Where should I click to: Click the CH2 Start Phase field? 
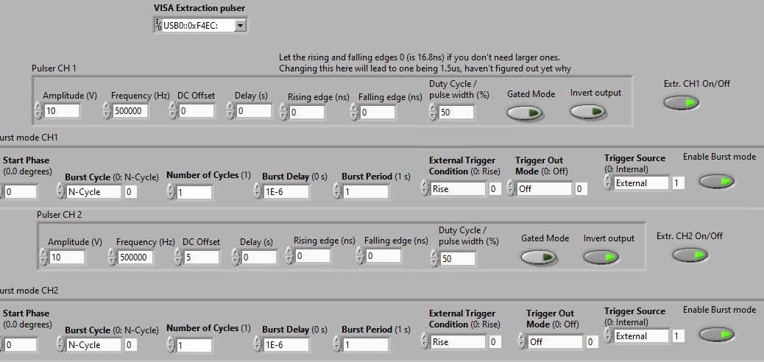20,344
